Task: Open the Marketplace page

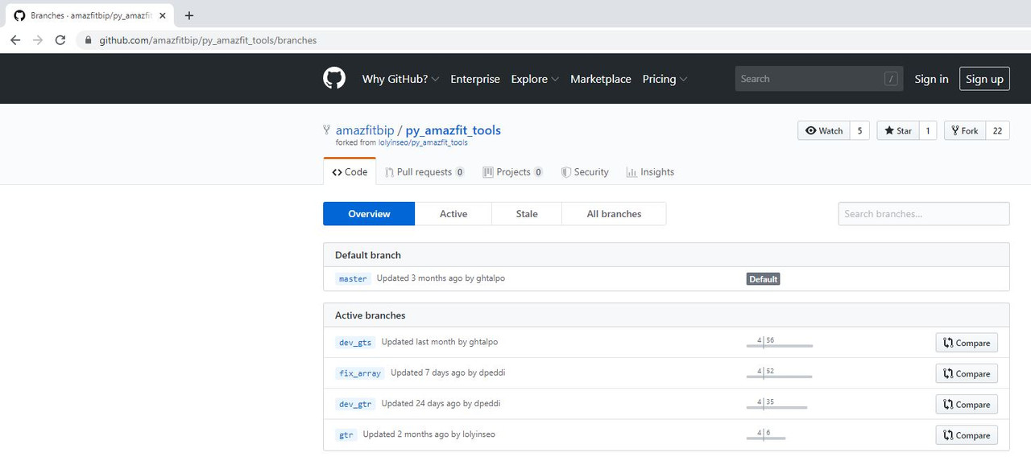Action: pos(601,79)
